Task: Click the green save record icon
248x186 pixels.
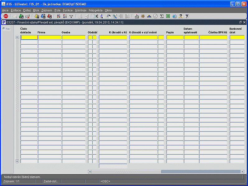Action: tap(21, 16)
